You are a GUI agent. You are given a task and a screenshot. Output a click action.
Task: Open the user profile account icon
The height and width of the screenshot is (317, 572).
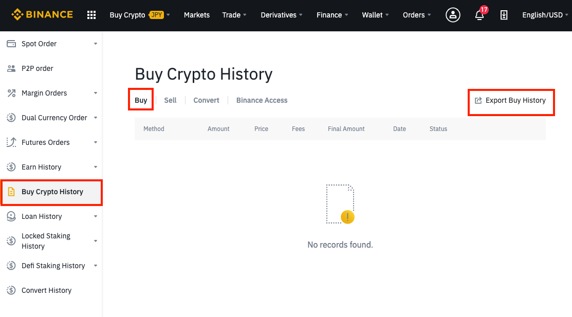(453, 15)
